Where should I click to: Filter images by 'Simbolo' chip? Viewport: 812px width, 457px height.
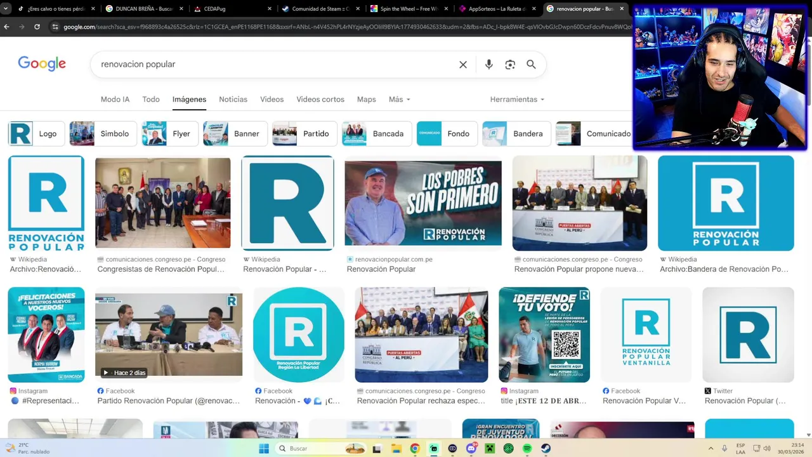point(103,134)
